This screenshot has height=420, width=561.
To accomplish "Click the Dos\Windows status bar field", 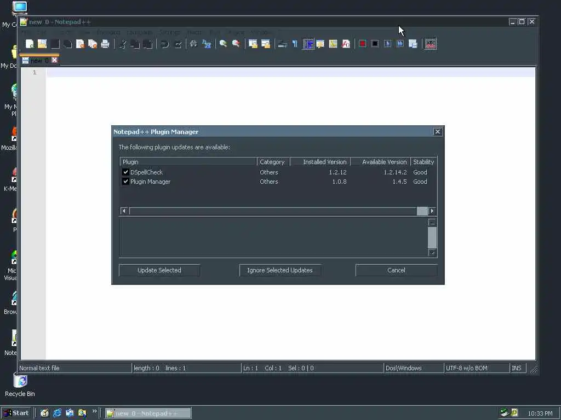I will click(413, 368).
